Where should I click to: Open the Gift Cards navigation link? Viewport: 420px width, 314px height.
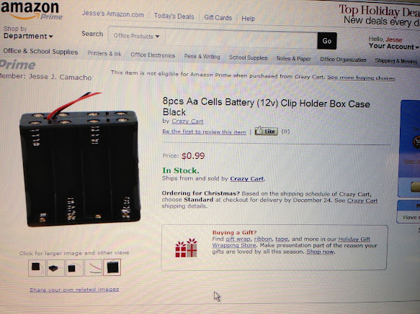click(218, 18)
